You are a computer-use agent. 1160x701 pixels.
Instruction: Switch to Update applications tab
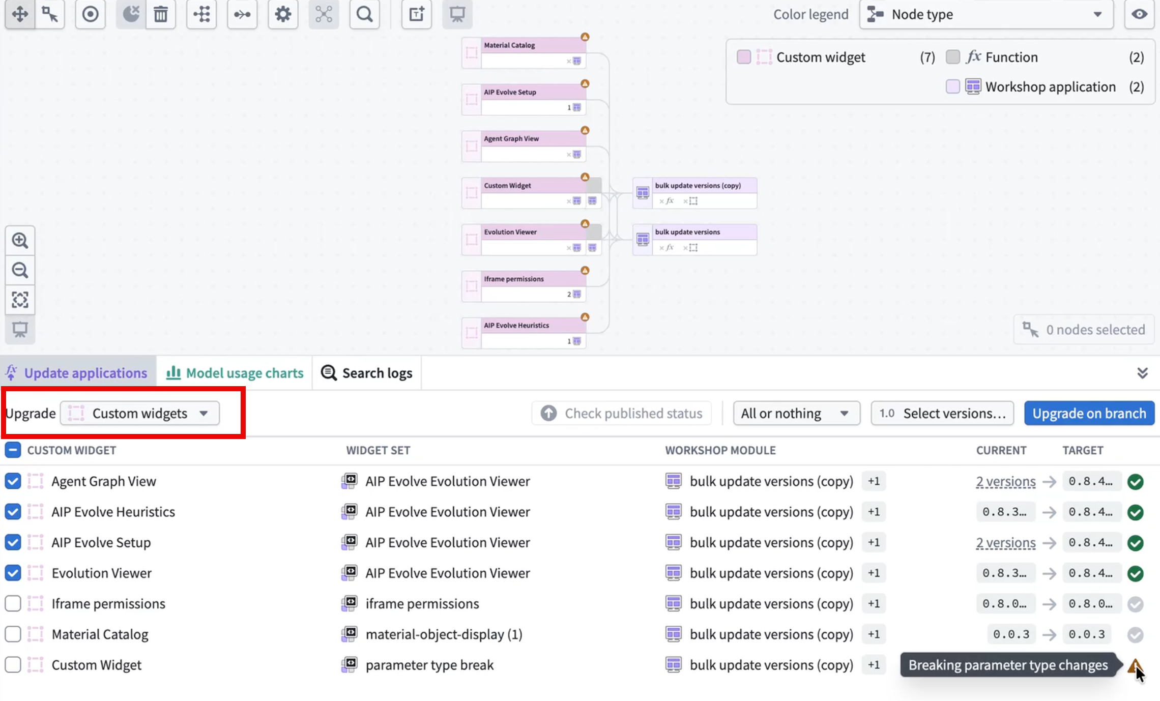click(78, 373)
